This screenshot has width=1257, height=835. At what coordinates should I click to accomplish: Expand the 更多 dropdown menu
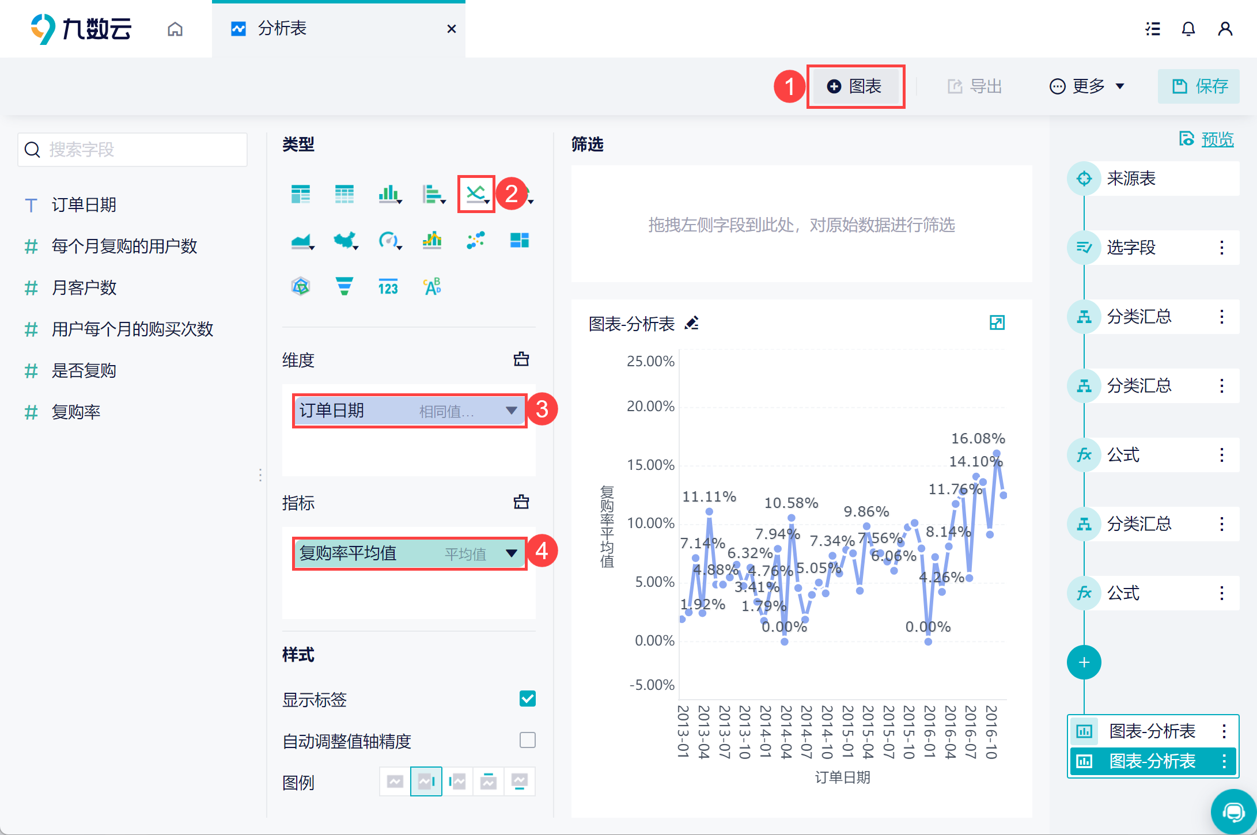click(x=1086, y=86)
